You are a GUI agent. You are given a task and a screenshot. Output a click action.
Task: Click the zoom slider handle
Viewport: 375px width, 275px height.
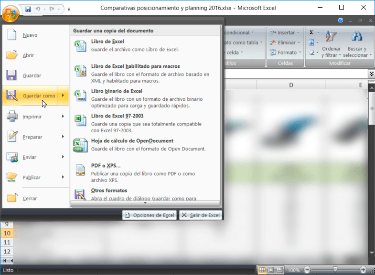pyautogui.click(x=335, y=270)
